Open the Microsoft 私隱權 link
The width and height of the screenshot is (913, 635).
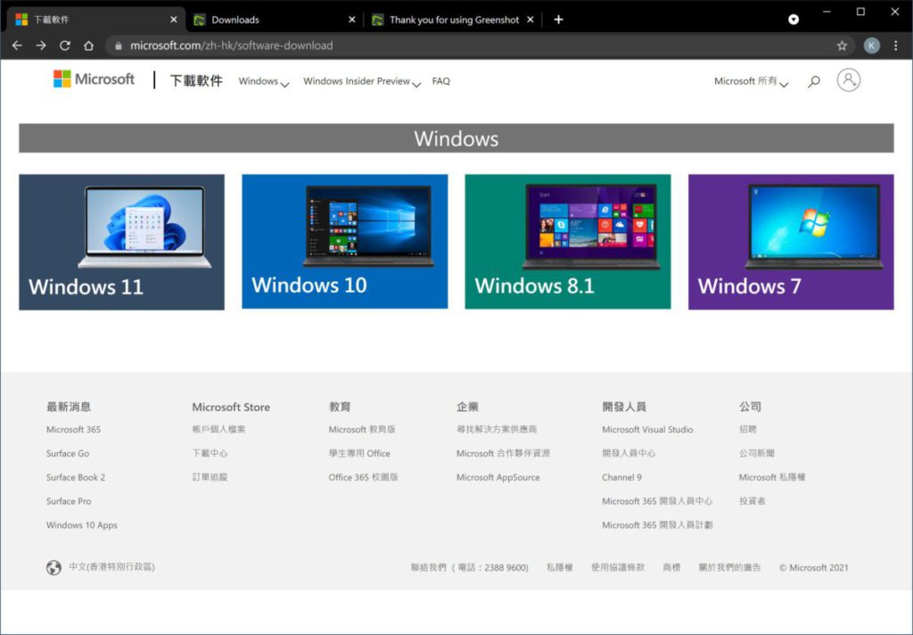click(x=772, y=477)
